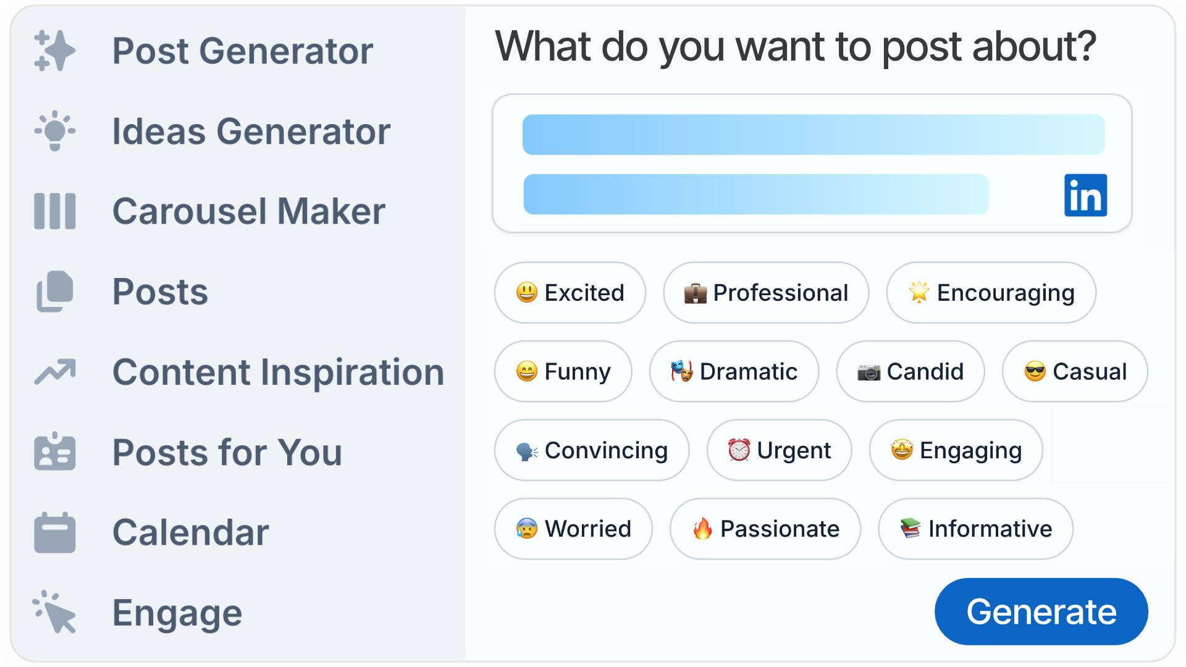Viewport: 1186px width, 667px height.
Task: Choose the Informative tone
Action: coord(975,529)
